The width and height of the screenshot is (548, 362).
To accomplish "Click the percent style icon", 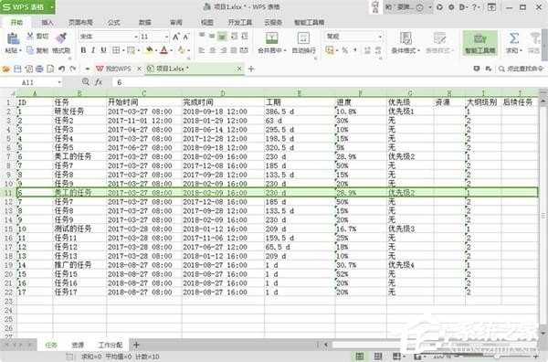I will 345,50.
